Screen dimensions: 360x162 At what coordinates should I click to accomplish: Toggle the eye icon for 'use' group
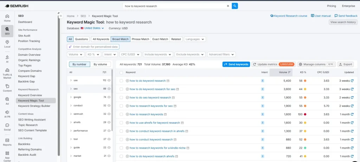tap(109, 80)
